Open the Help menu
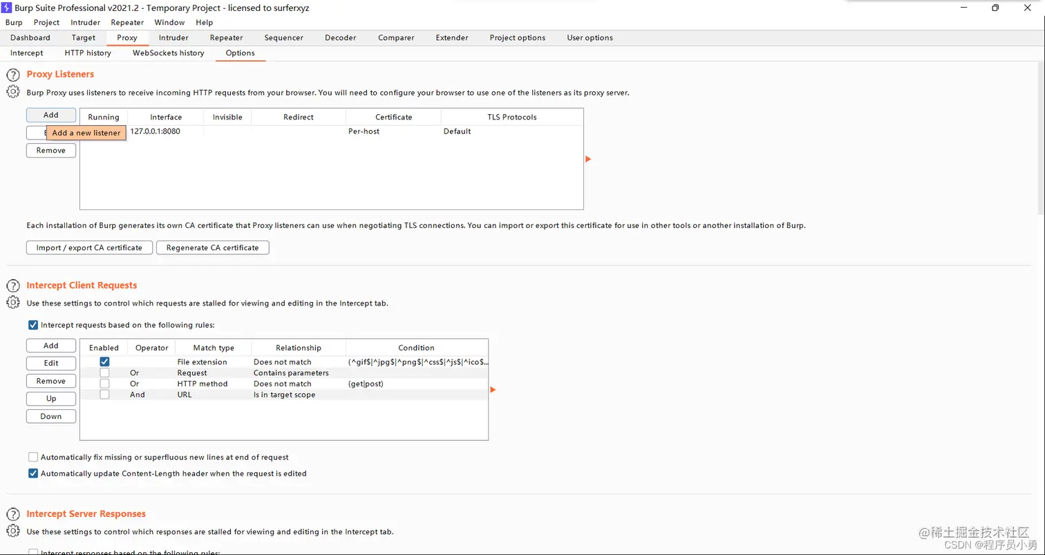1045x555 pixels. [x=205, y=22]
